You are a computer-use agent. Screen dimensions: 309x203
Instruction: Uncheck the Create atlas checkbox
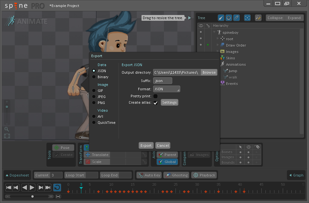155,102
